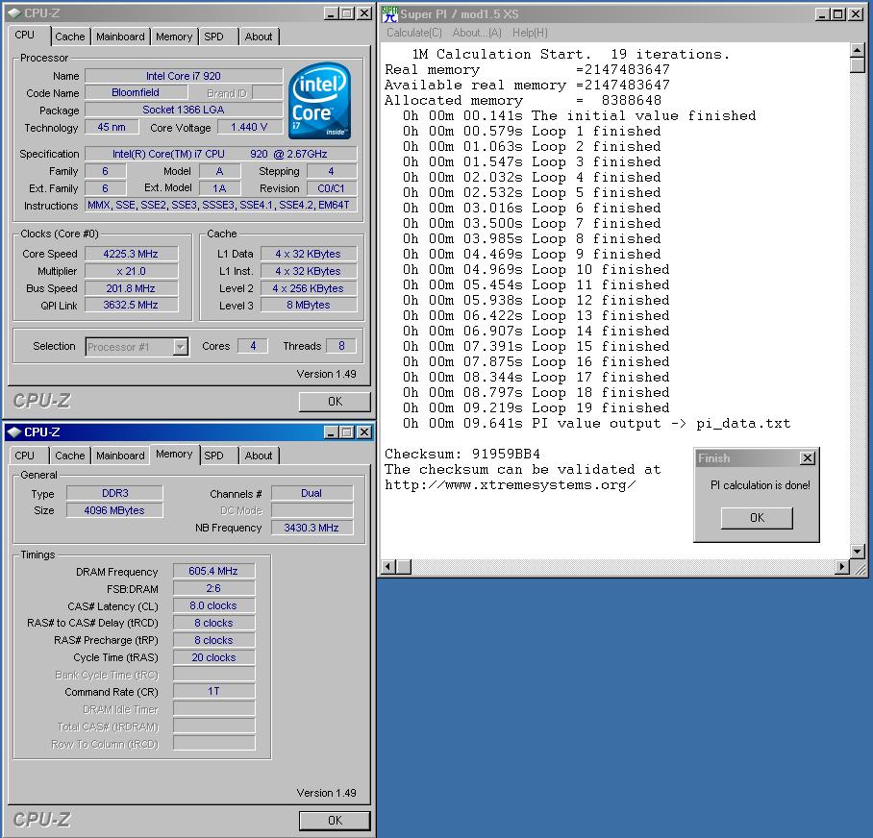Click the Package value Socket 1366 LGA
873x838 pixels.
pos(184,110)
